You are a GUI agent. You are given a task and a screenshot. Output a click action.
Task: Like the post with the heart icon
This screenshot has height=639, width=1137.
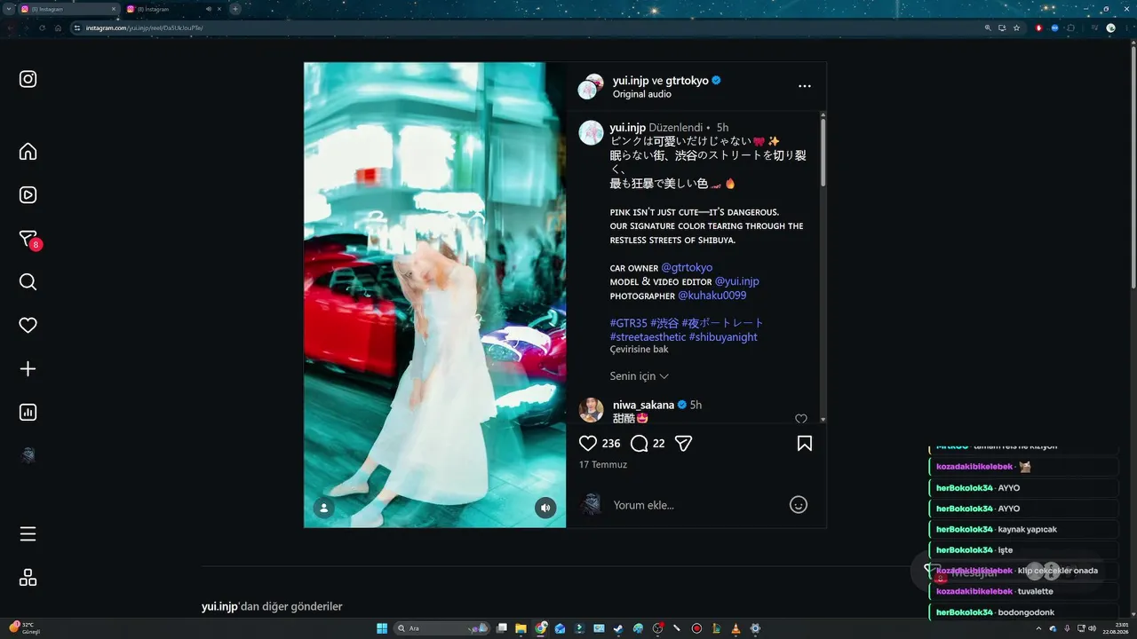[588, 443]
